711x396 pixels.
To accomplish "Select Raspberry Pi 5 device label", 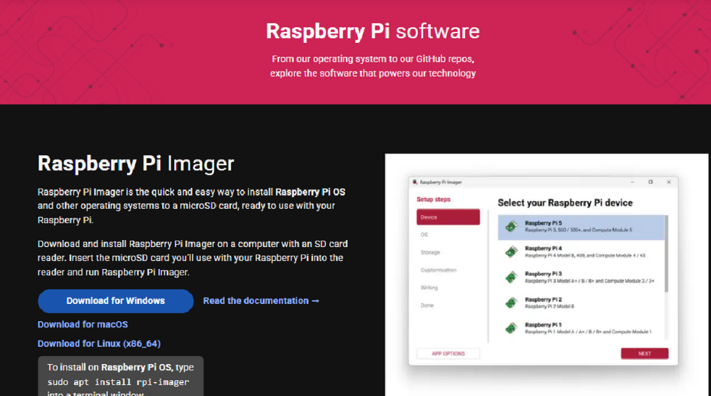I will 543,223.
